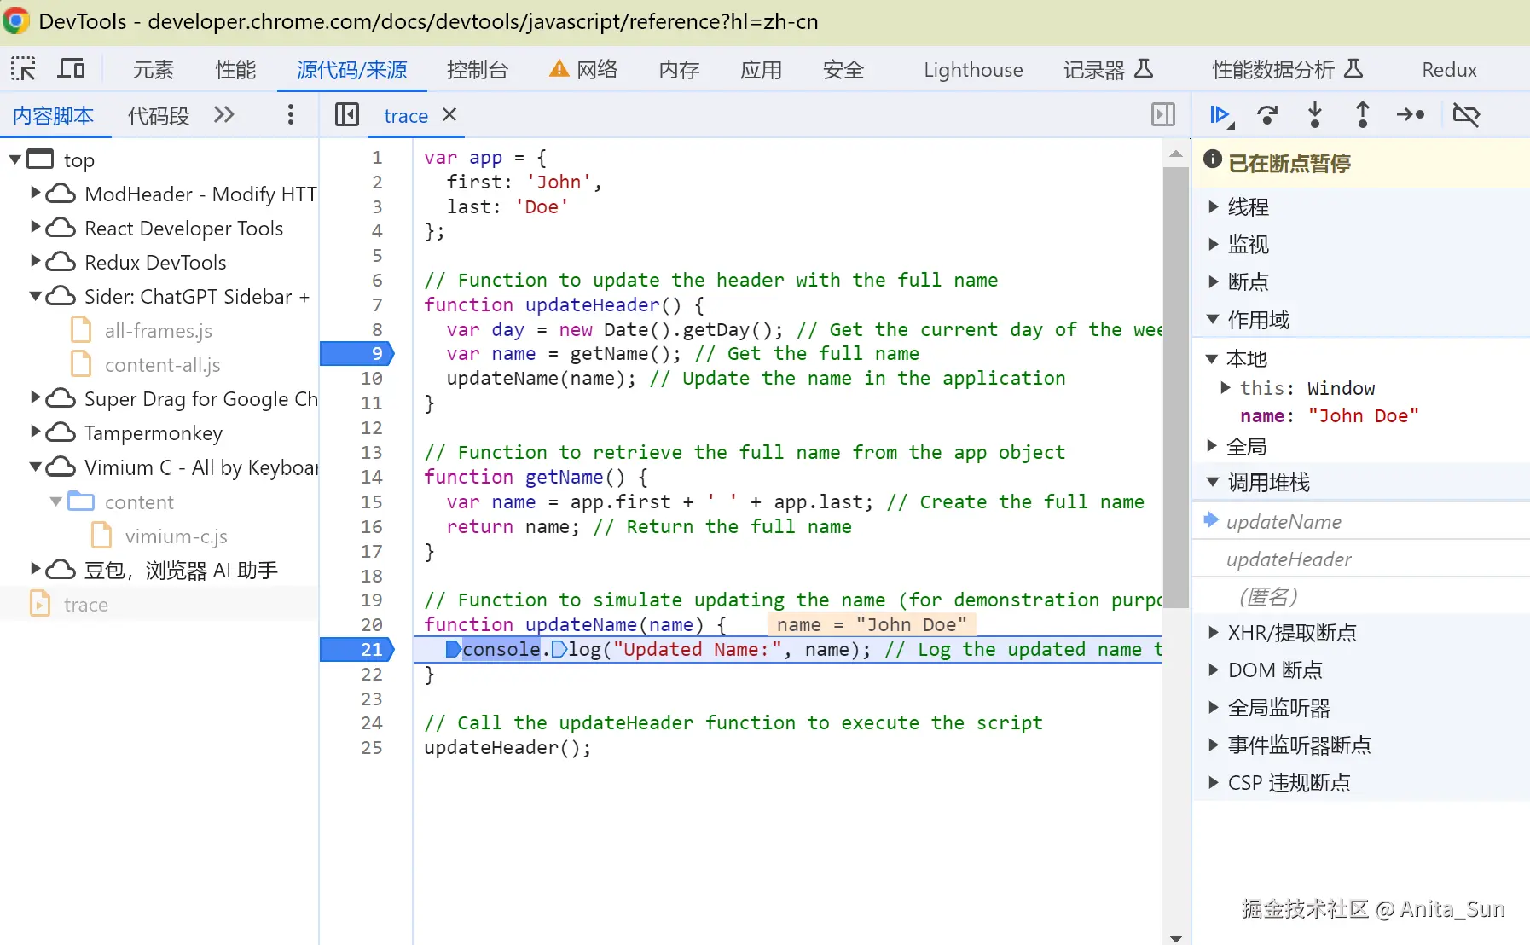
Task: Select updateHeader call stack frame
Action: [1361, 559]
